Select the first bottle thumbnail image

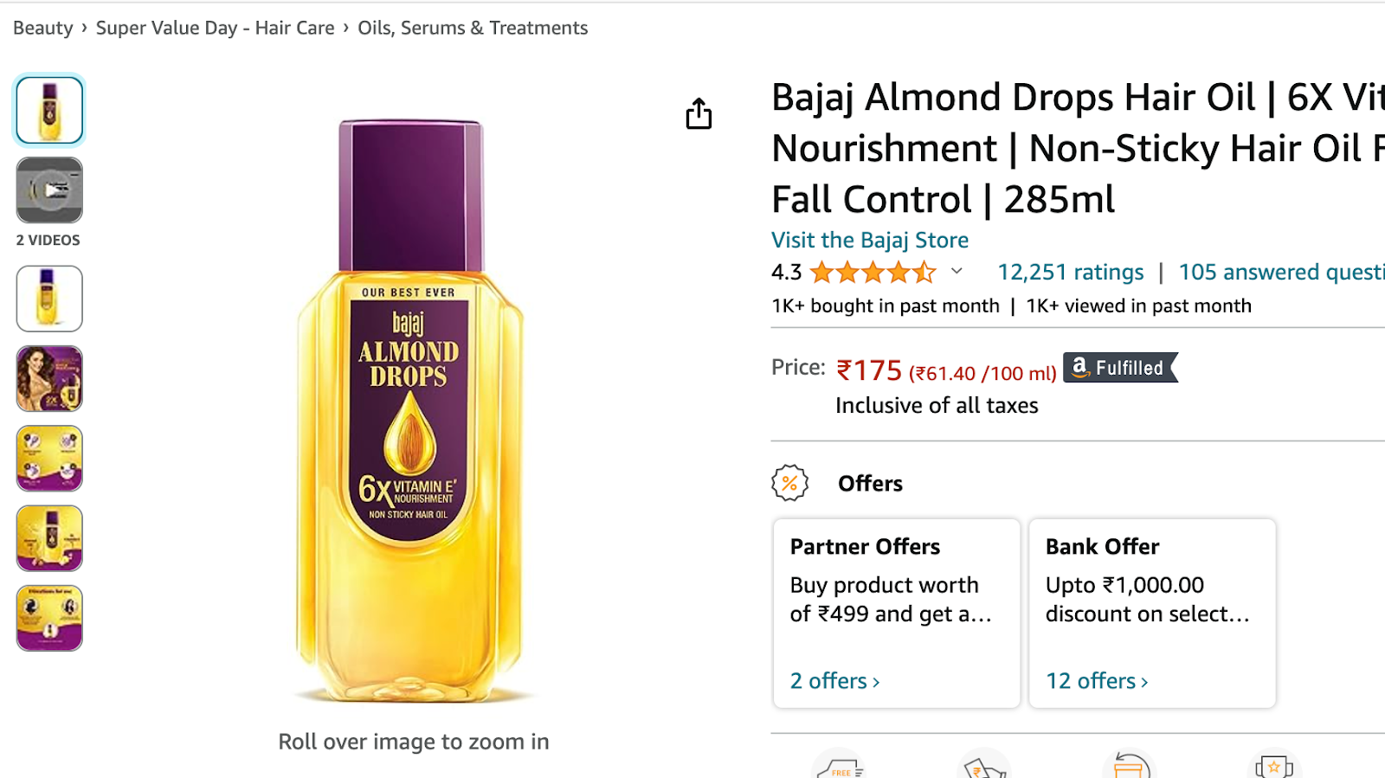point(49,110)
